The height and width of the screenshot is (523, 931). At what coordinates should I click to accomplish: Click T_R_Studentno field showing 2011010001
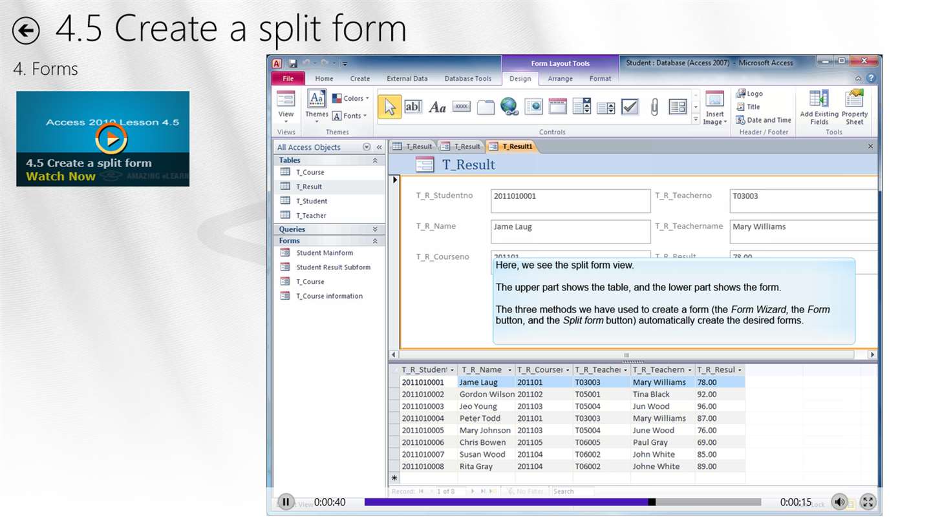570,201
